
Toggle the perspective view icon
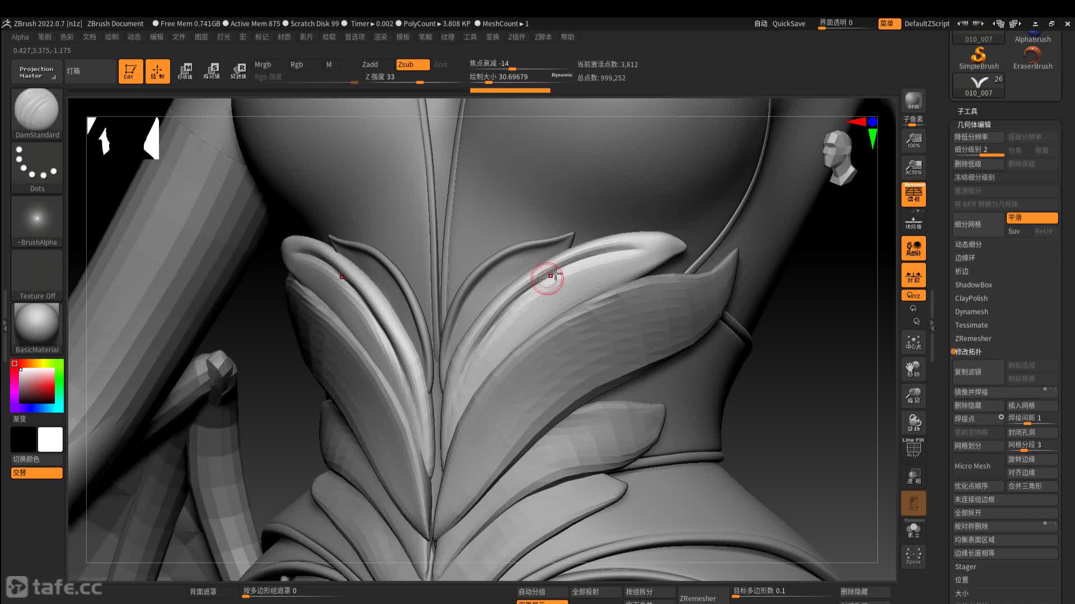click(913, 194)
